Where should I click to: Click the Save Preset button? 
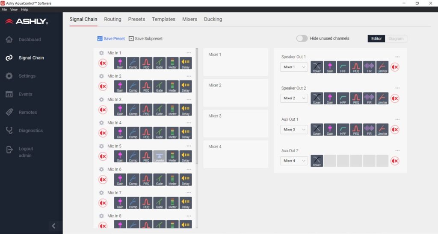click(x=111, y=38)
